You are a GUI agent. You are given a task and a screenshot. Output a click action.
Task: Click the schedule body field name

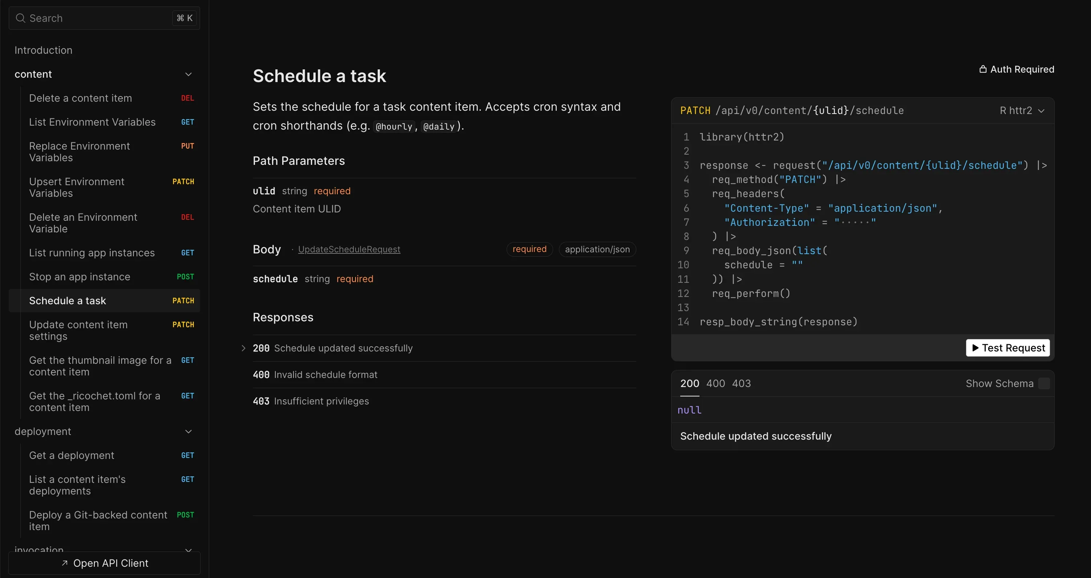click(x=275, y=278)
